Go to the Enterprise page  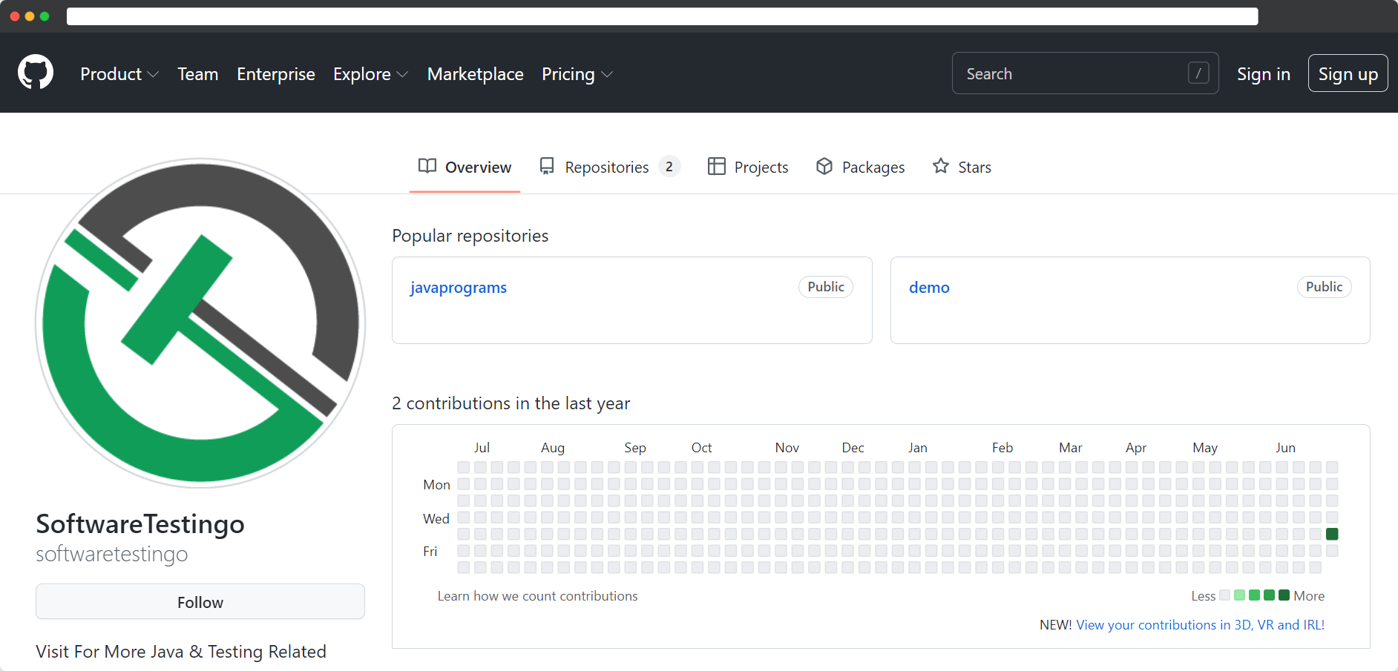(276, 74)
